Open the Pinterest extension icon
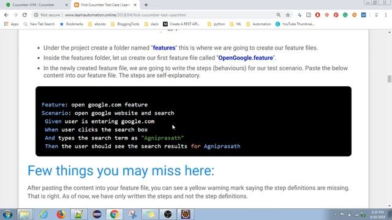This screenshot has width=392, height=220. click(x=336, y=15)
